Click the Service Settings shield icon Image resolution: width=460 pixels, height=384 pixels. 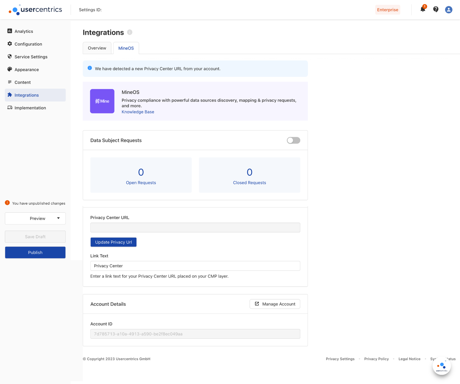point(10,56)
